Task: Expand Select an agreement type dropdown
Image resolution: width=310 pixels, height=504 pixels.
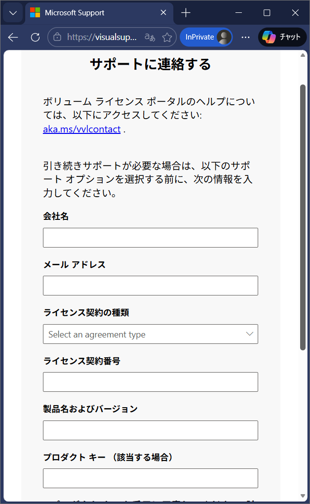Action: pyautogui.click(x=151, y=334)
